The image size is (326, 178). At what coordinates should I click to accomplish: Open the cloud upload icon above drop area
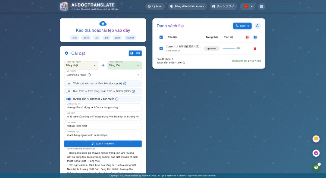103,24
